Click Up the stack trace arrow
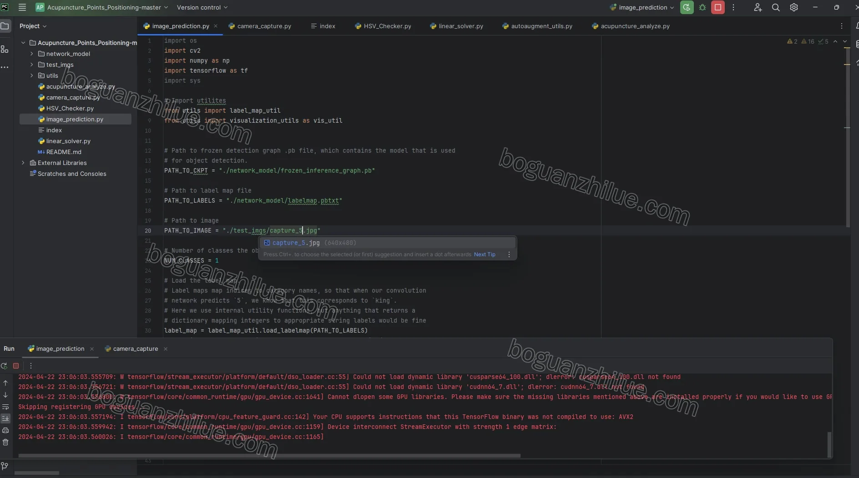Image resolution: width=859 pixels, height=478 pixels. (5, 383)
